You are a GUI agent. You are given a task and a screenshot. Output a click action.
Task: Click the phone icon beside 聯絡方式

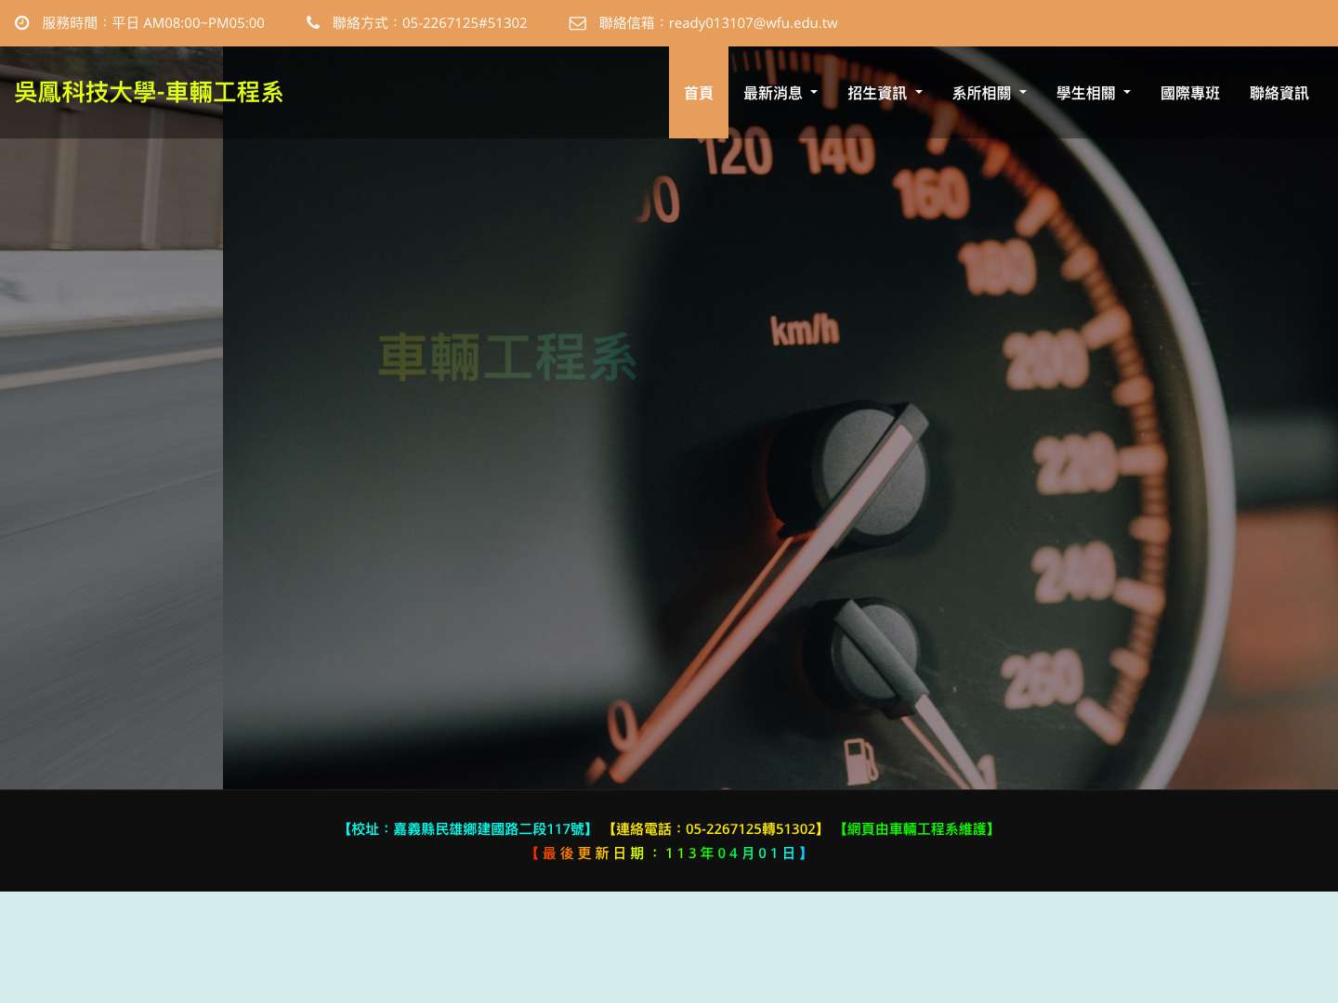tap(314, 22)
